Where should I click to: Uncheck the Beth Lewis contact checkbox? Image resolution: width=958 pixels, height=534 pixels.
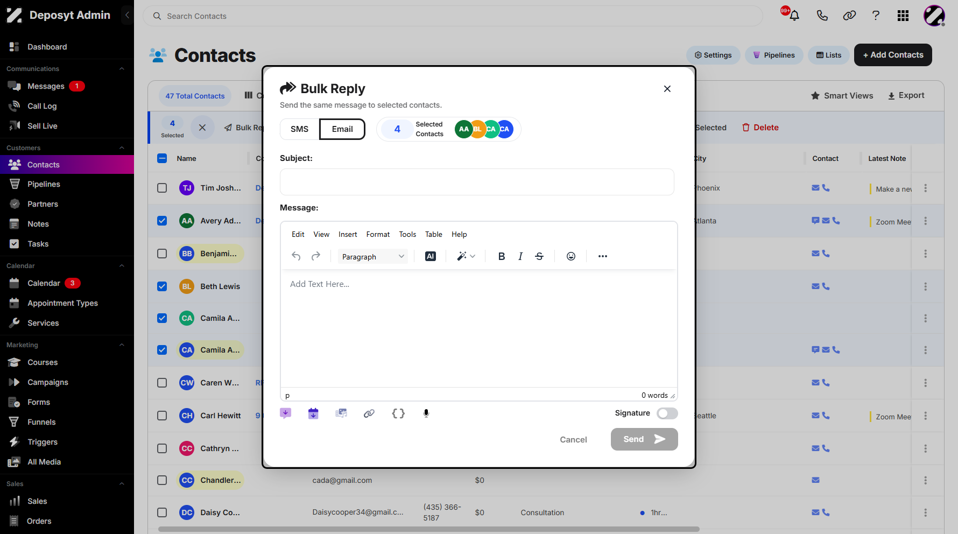click(162, 286)
